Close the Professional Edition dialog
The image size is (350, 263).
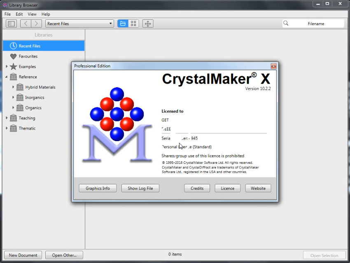[x=273, y=66]
